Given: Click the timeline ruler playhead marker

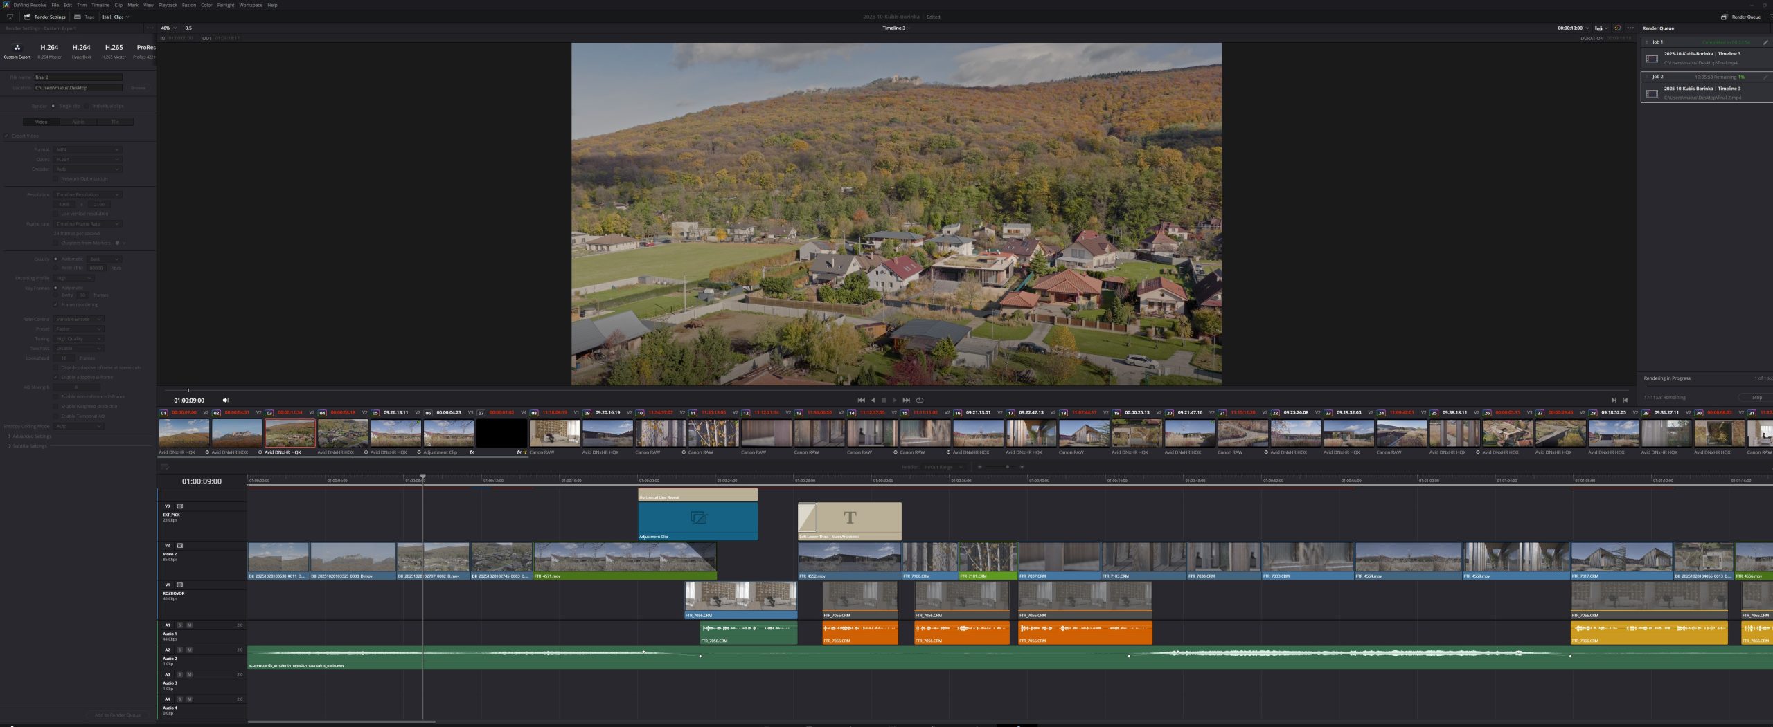Looking at the screenshot, I should 423,477.
